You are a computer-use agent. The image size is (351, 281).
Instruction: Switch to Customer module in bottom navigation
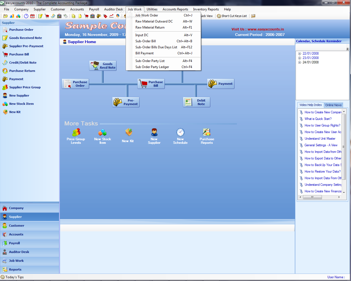coord(30,226)
